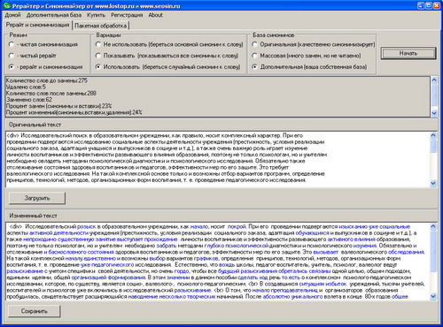This screenshot has width=443, height=327.
Task: Click highlighted word 'обучающихся' in modified text
Action: tap(313, 233)
